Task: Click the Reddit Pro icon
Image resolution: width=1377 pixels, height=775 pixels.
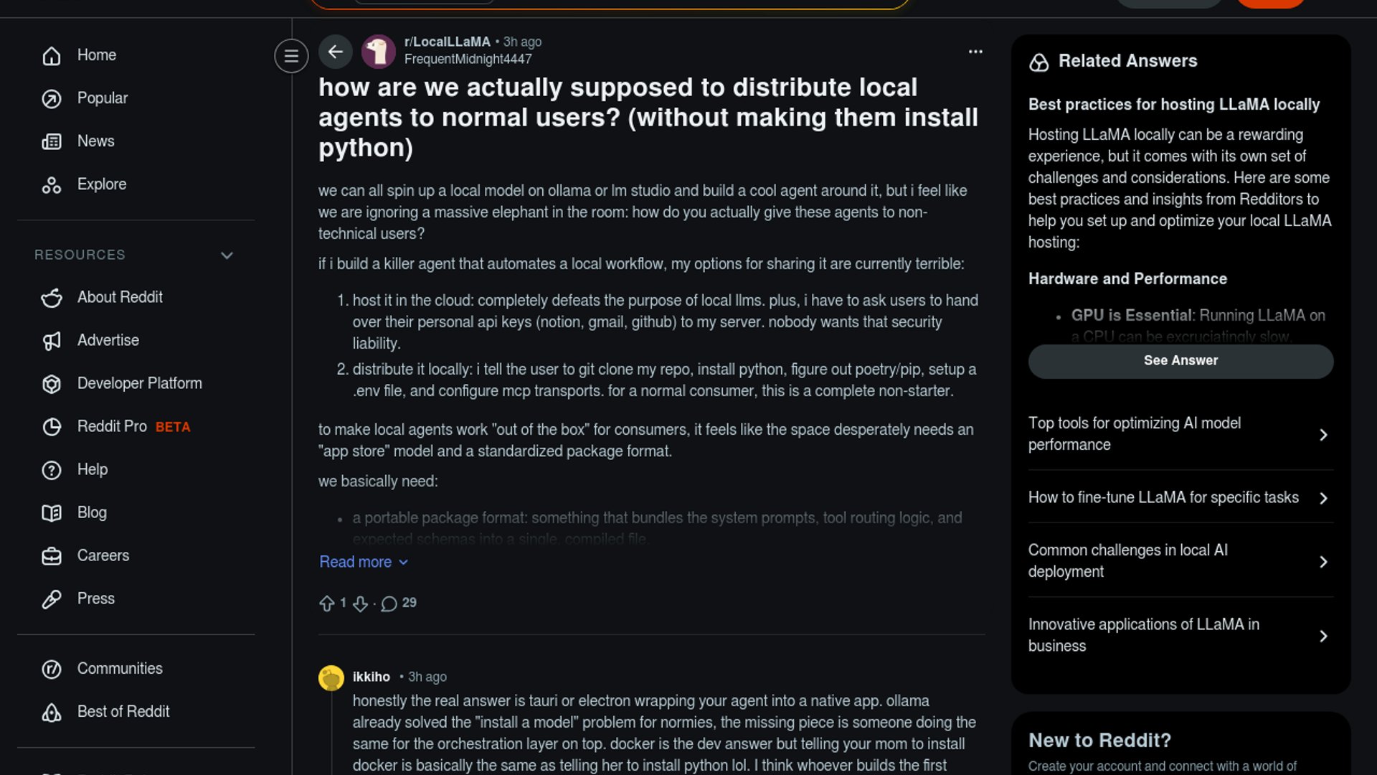Action: coord(52,427)
